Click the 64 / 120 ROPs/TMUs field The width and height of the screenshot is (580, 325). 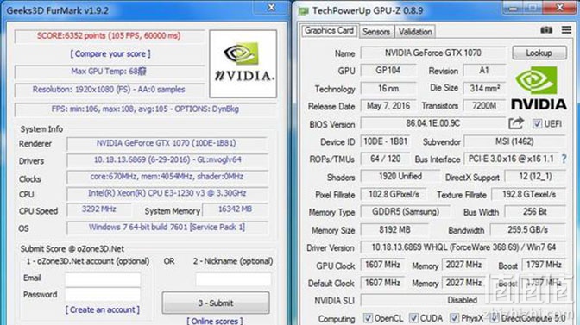[x=385, y=159]
